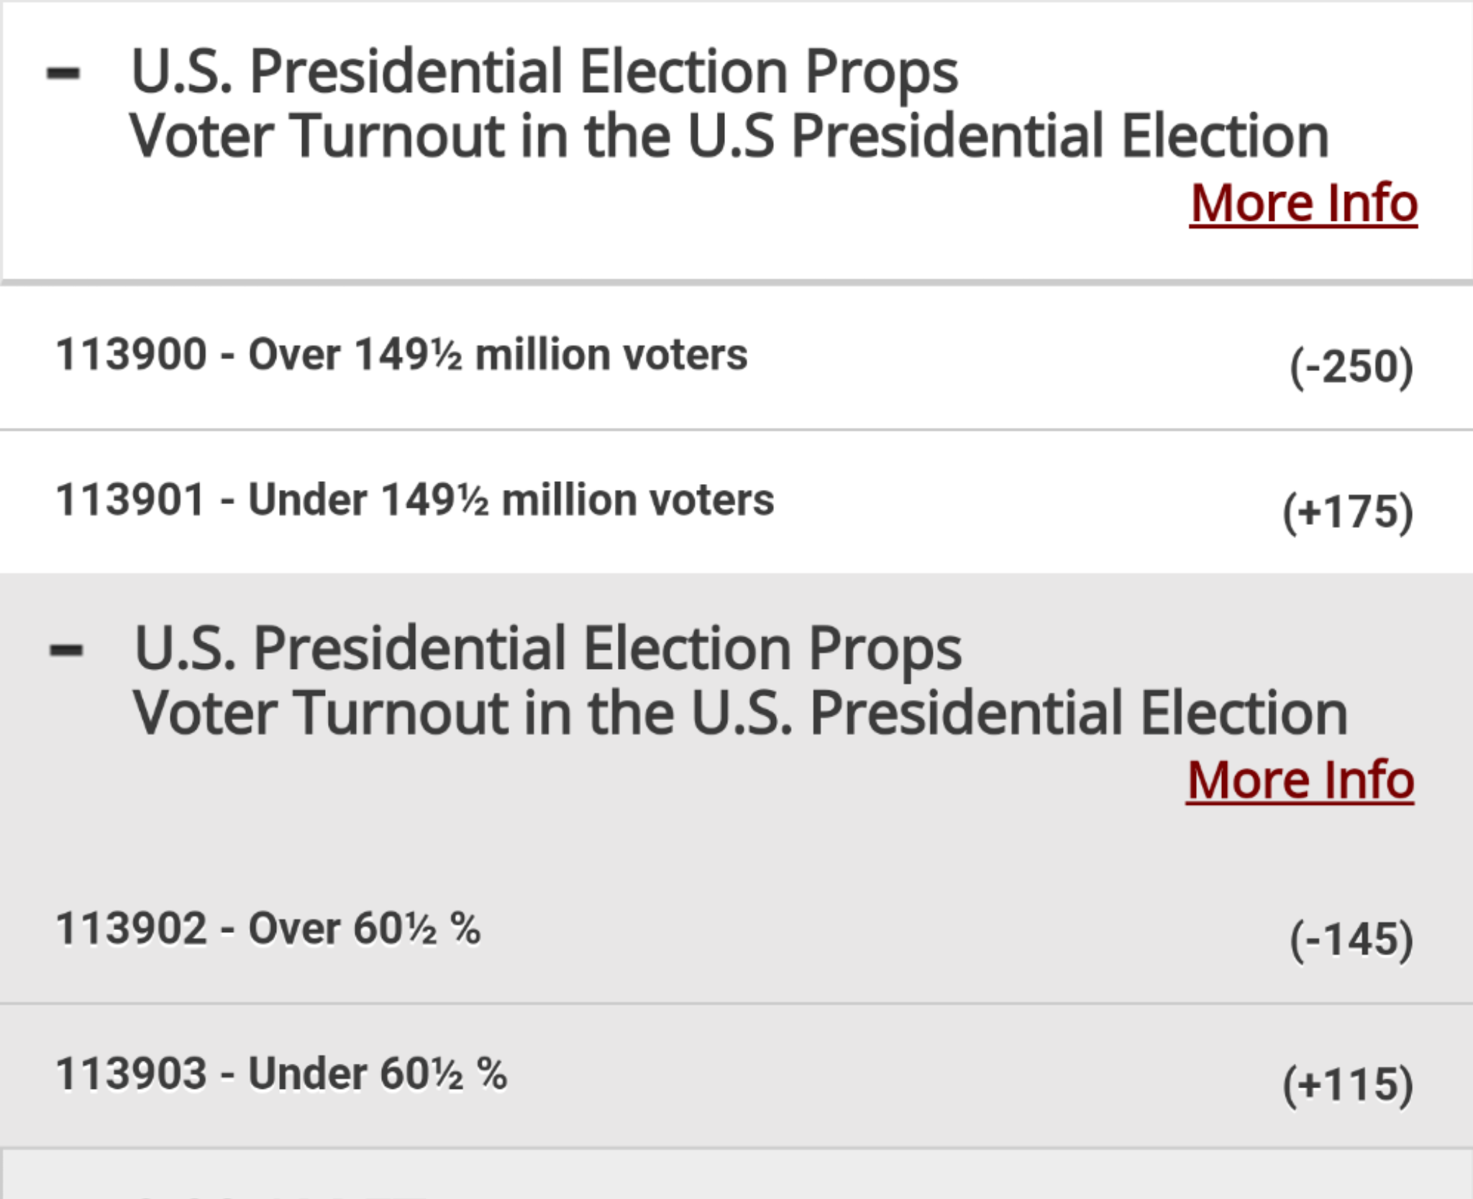The width and height of the screenshot is (1473, 1199).
Task: Select the Under 60½ % bet
Action: click(x=736, y=1076)
